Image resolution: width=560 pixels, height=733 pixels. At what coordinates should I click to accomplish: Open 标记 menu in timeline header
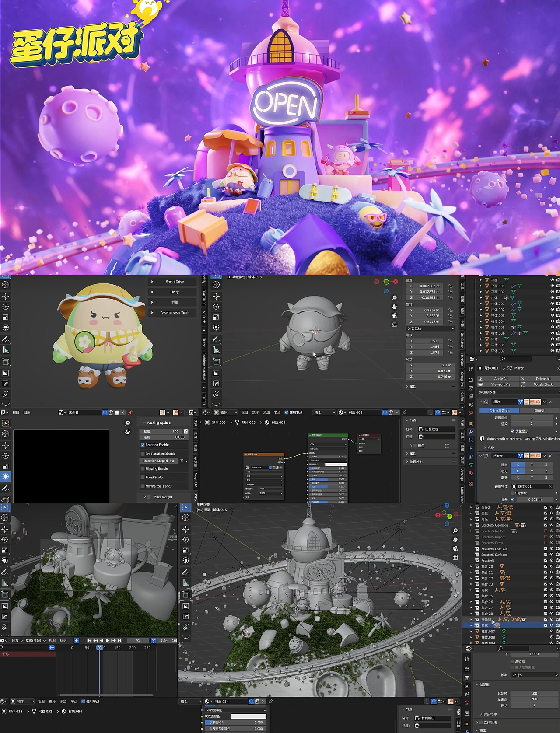pyautogui.click(x=63, y=640)
